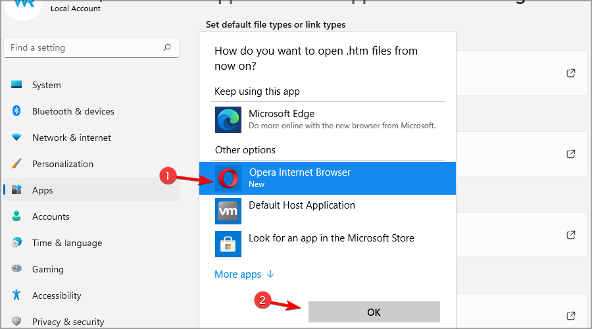Click the Microsoft Store bag icon
The width and height of the screenshot is (592, 329).
(x=228, y=244)
